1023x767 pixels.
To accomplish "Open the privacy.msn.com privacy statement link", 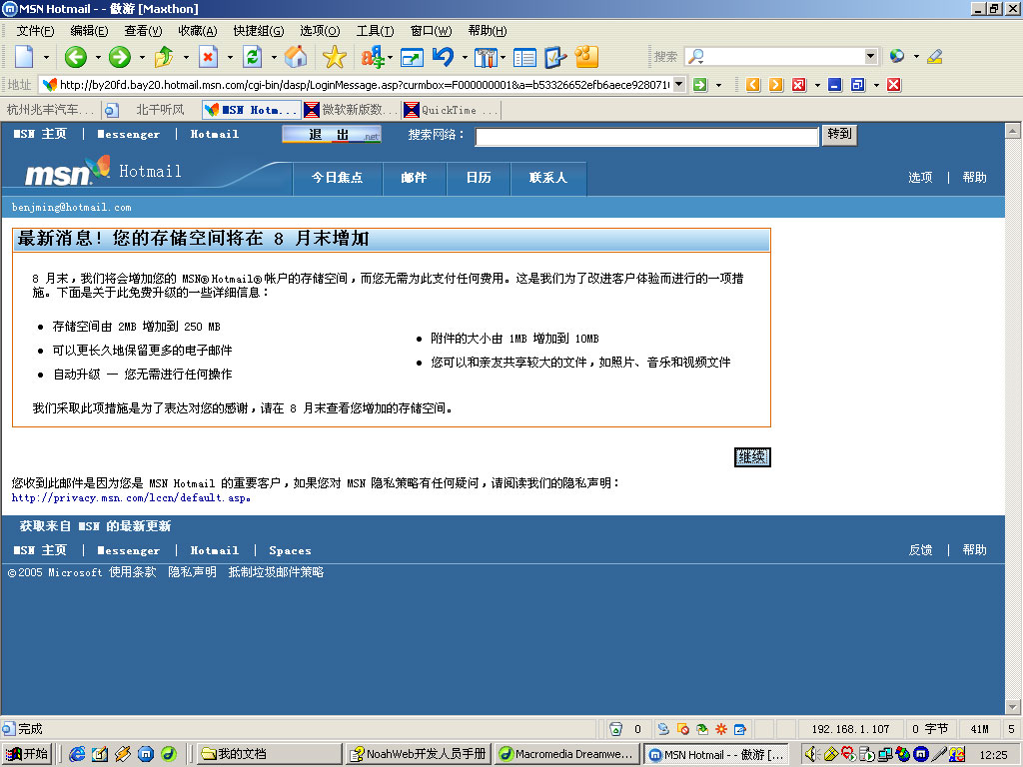I will pyautogui.click(x=131, y=497).
